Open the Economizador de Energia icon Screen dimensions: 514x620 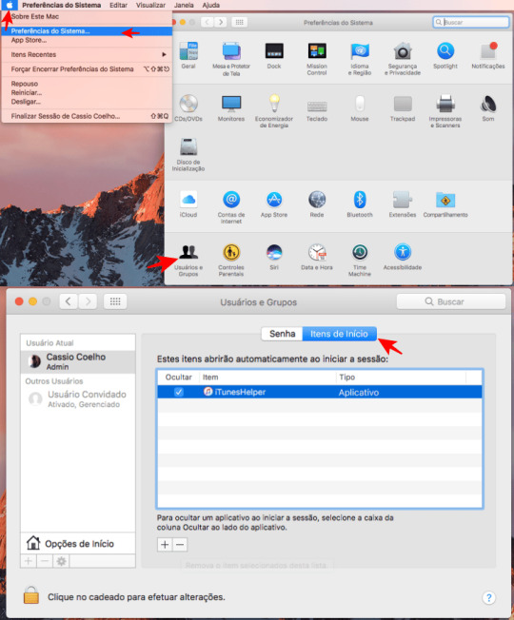pos(274,110)
